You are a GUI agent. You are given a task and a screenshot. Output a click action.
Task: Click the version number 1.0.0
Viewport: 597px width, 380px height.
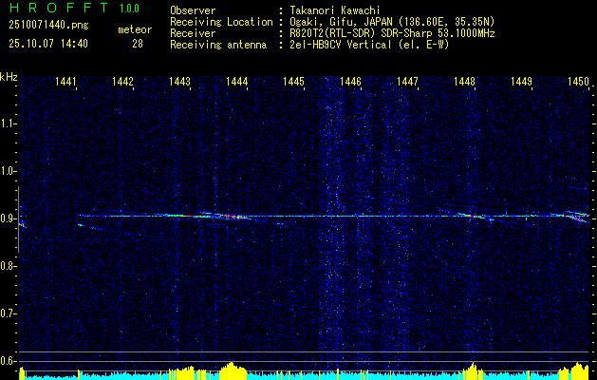(129, 9)
